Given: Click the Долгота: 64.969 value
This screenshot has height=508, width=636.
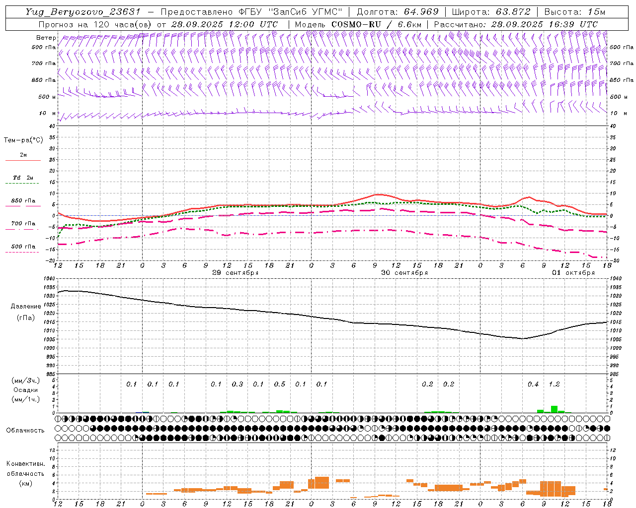Looking at the screenshot, I should tap(397, 12).
